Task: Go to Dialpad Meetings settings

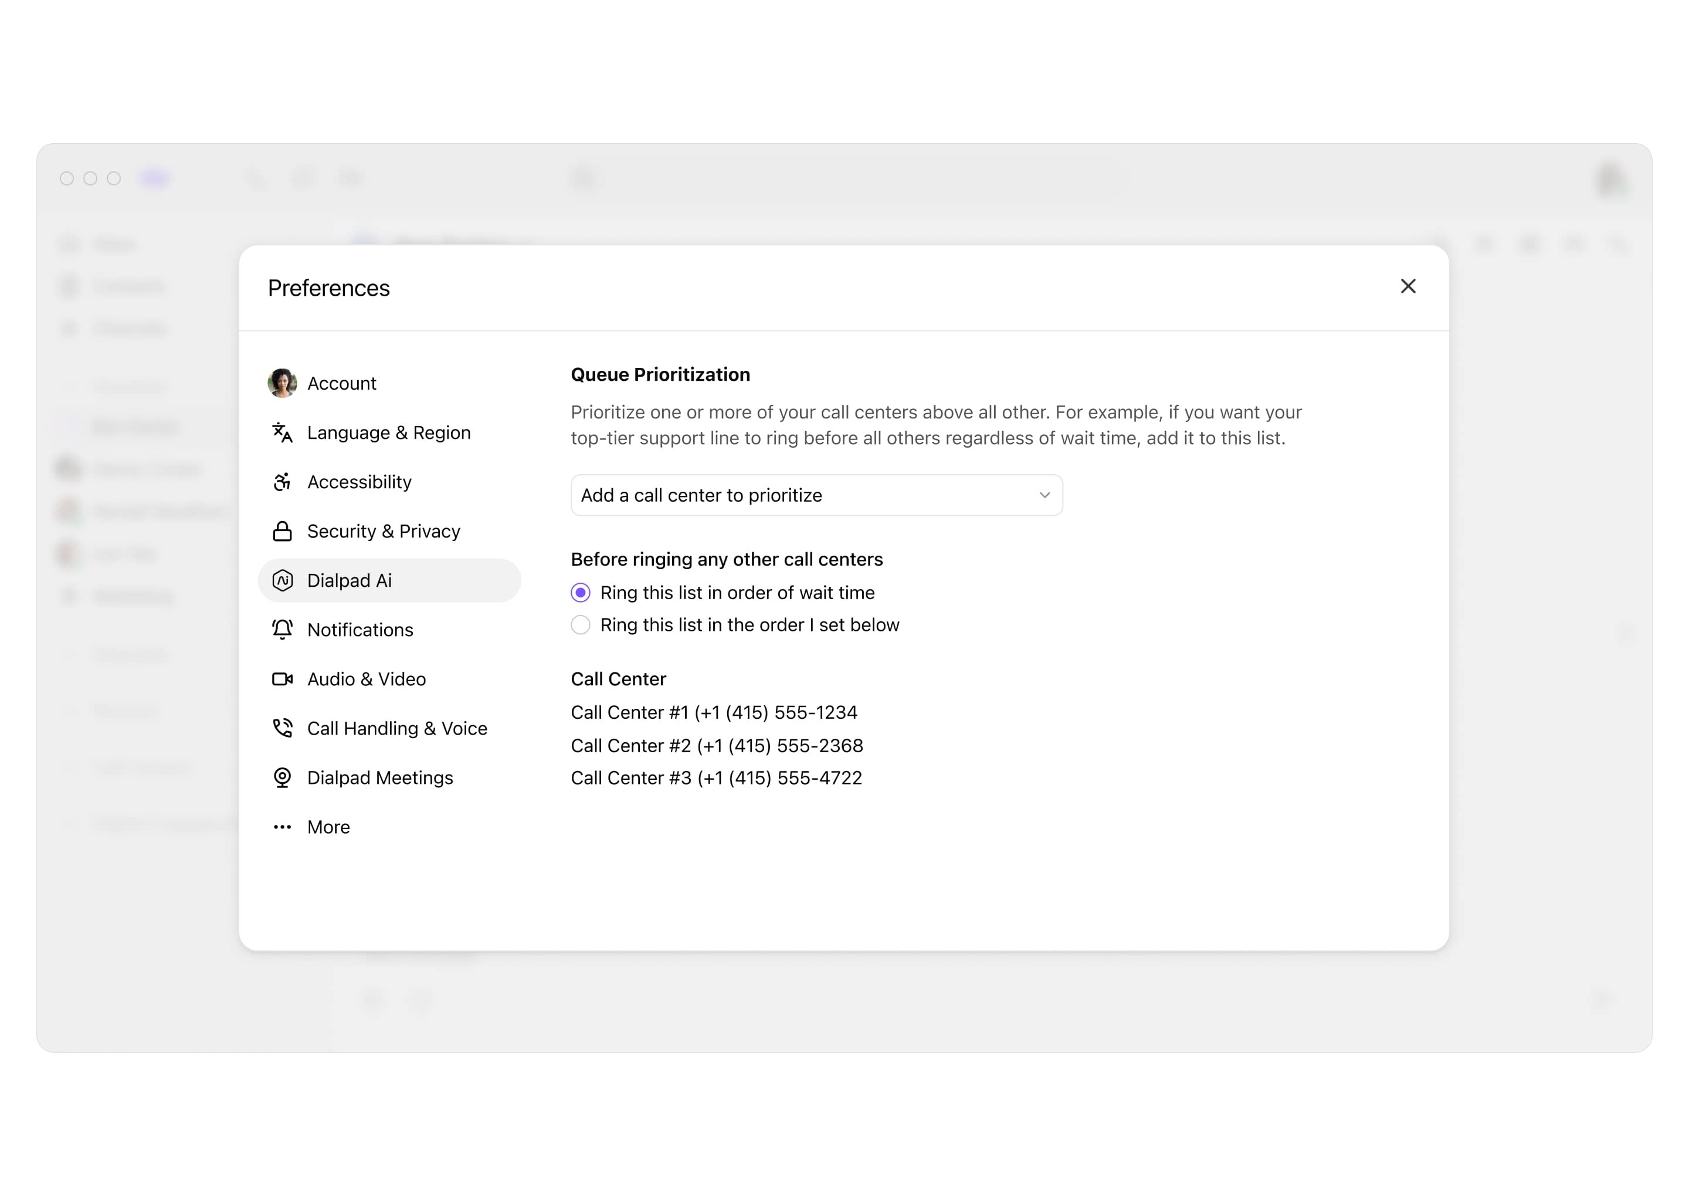Action: [x=389, y=777]
